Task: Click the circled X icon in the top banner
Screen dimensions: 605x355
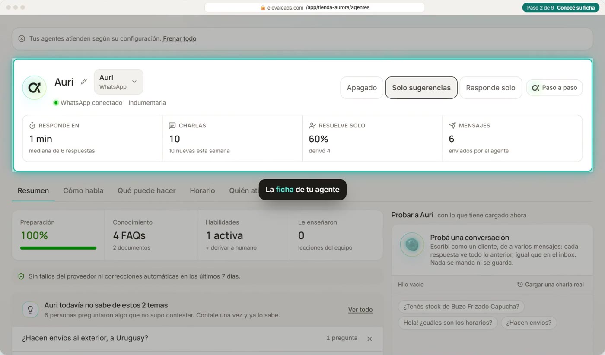Action: (x=22, y=38)
